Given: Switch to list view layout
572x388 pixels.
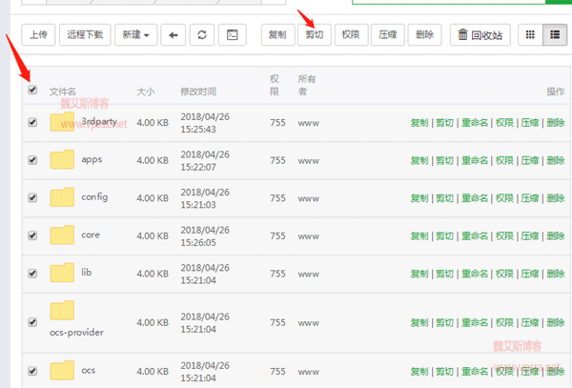Looking at the screenshot, I should tap(553, 35).
